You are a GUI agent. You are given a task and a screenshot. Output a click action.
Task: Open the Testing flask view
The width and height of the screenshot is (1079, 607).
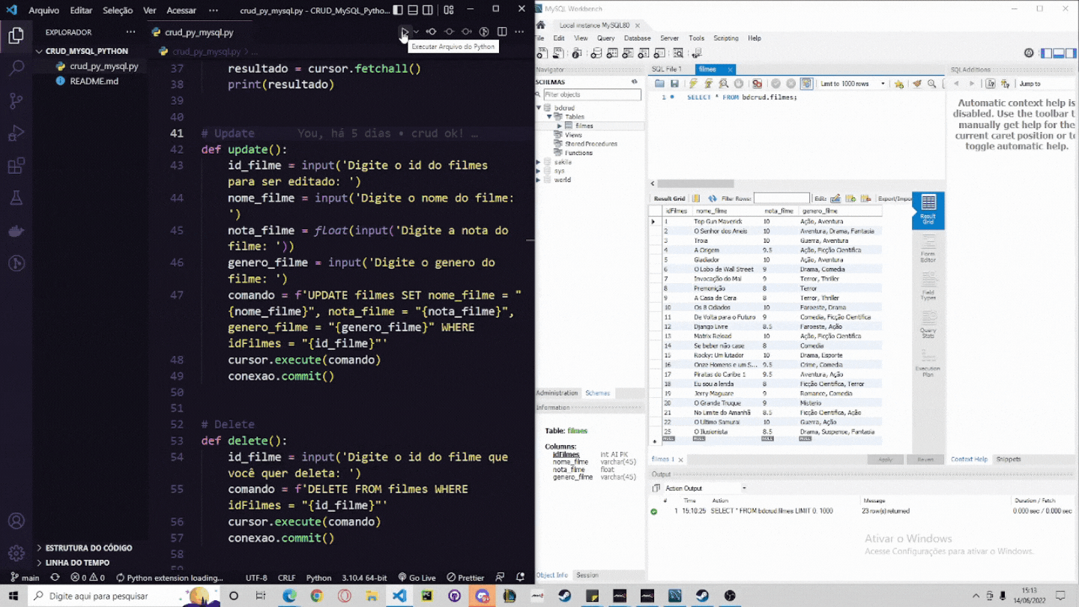point(16,198)
